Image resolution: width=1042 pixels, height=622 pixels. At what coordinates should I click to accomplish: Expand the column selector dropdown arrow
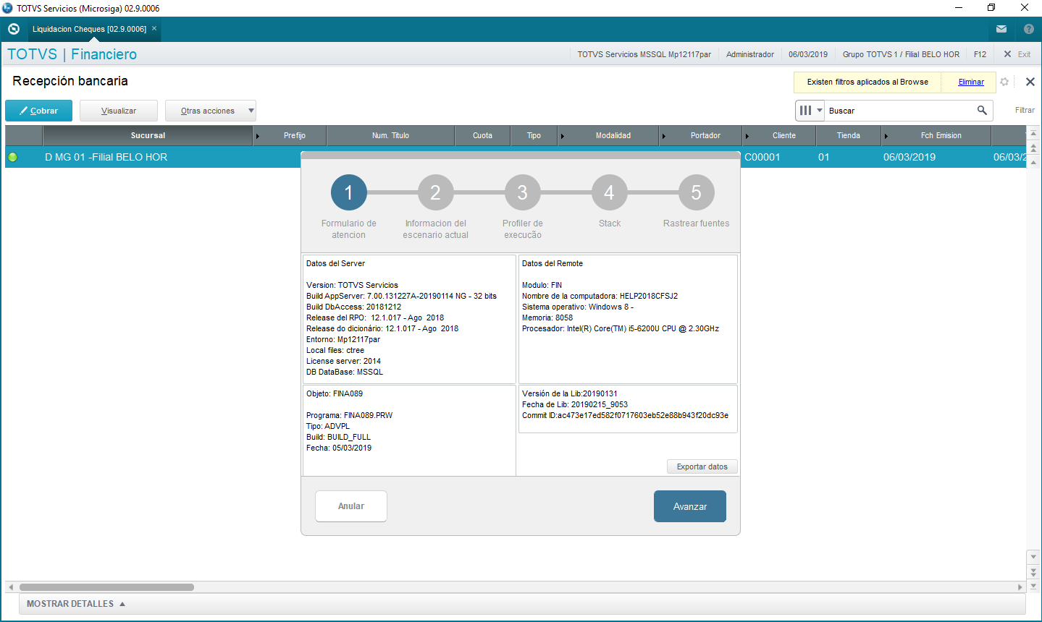tap(820, 111)
